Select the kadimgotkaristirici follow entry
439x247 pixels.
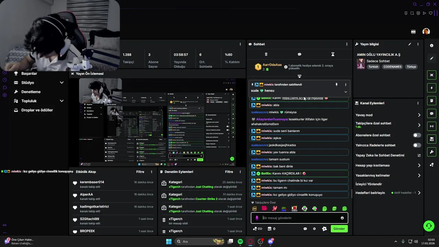113,209
